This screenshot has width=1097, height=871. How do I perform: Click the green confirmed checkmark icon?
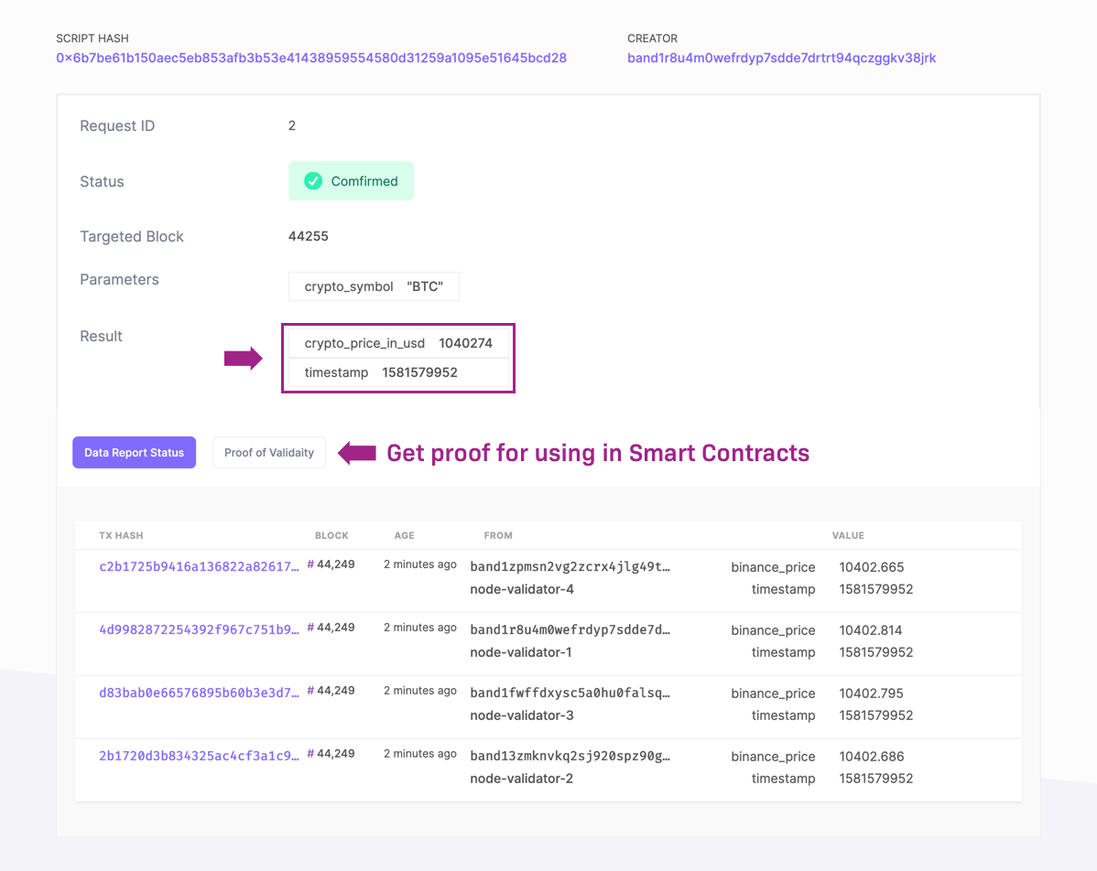[x=313, y=181]
